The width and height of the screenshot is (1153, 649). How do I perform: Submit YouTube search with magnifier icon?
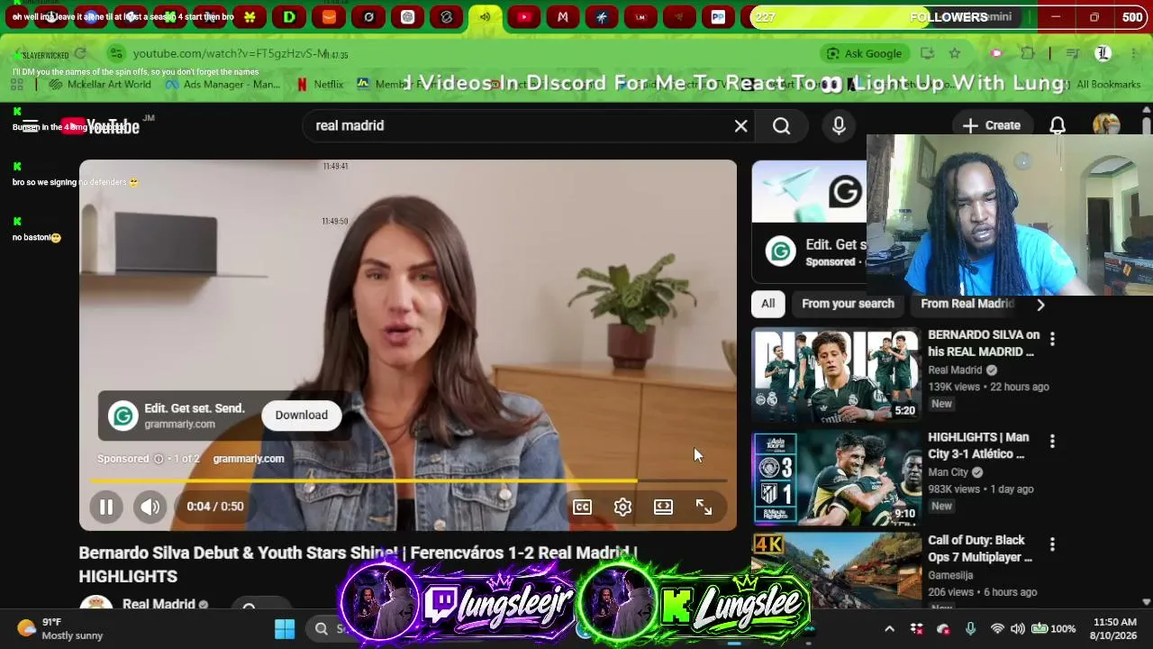click(x=781, y=126)
